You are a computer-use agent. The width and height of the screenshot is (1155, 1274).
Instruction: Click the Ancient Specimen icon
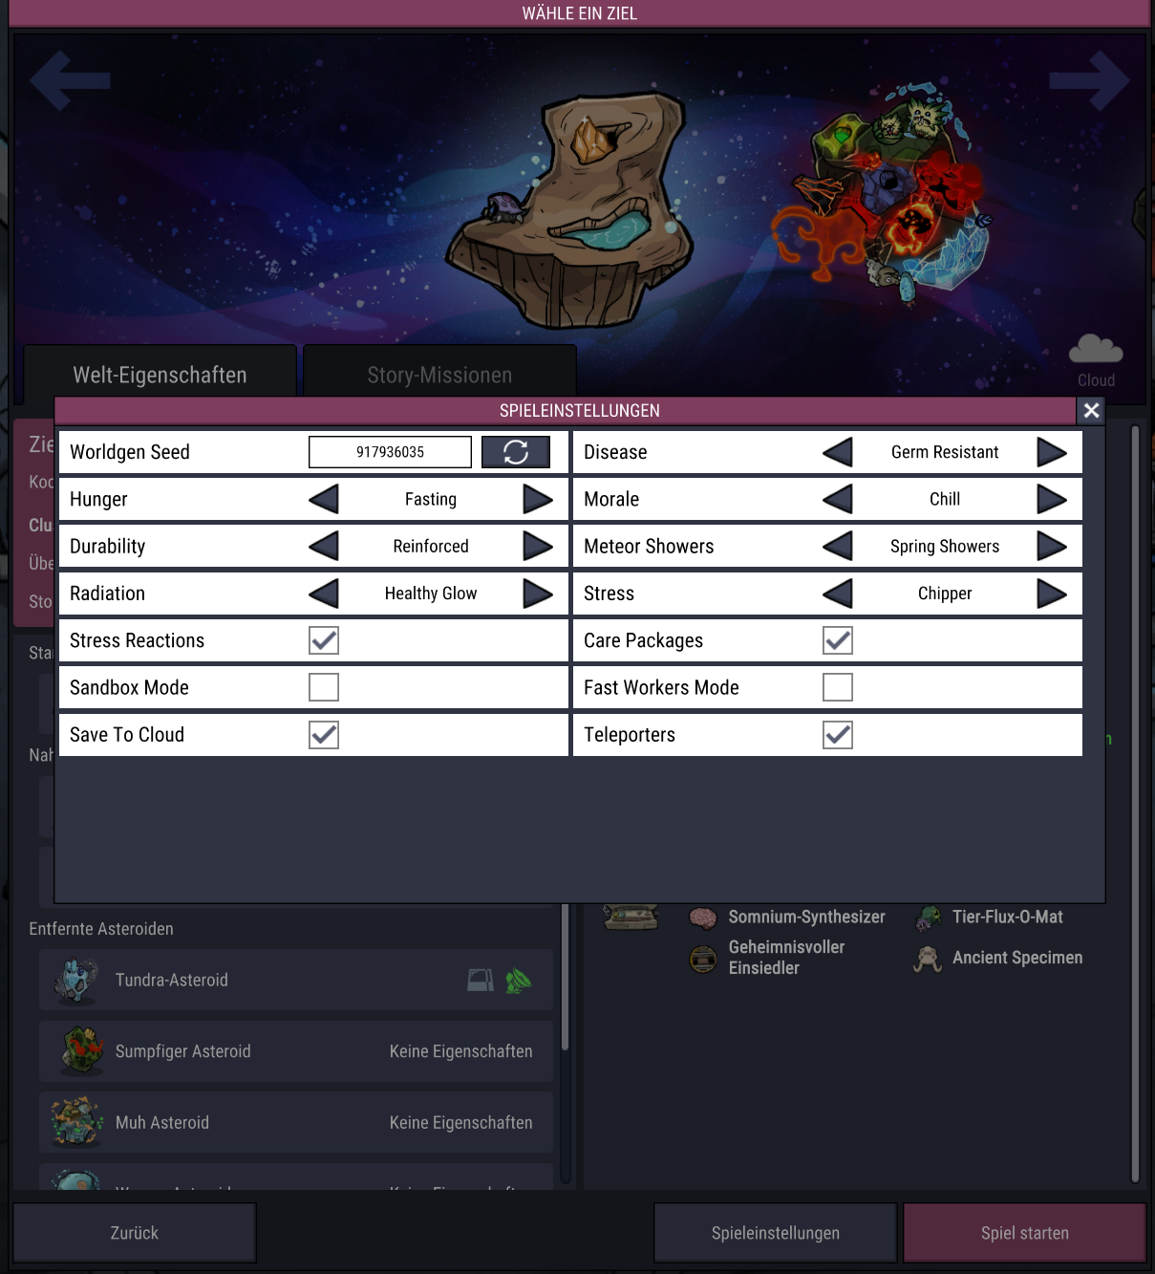click(927, 959)
